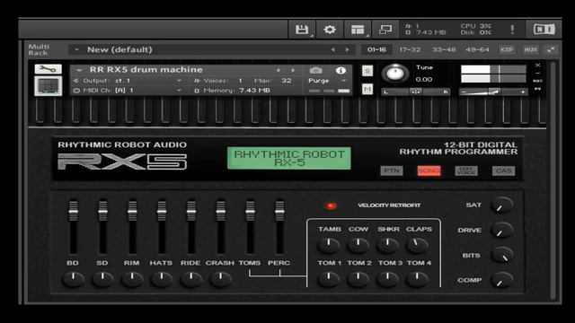This screenshot has height=323, width=575.
Task: Click the green RHYTHMIC ROBOT RX-5 display
Action: tap(289, 158)
